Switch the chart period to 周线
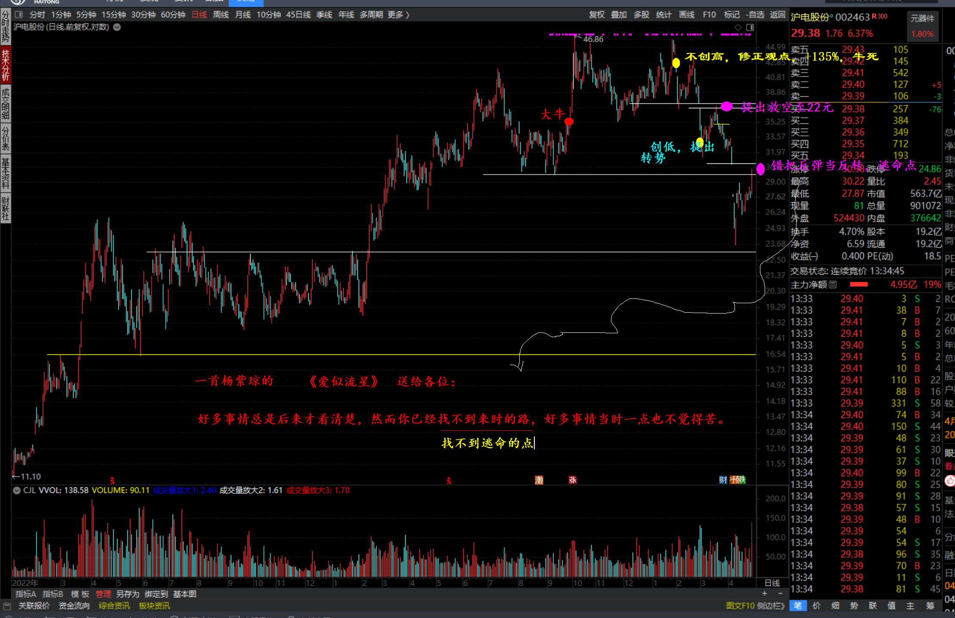 [x=221, y=15]
